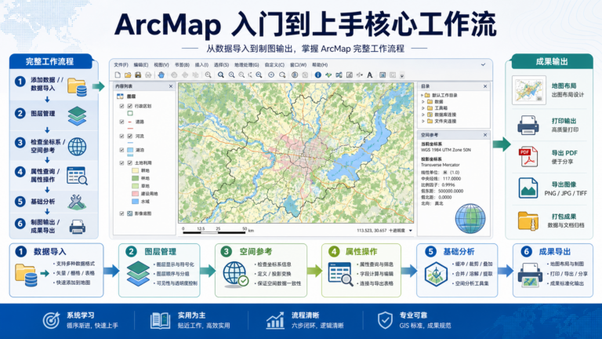Click the Print toolbar icon
This screenshot has width=602, height=339.
(x=148, y=75)
